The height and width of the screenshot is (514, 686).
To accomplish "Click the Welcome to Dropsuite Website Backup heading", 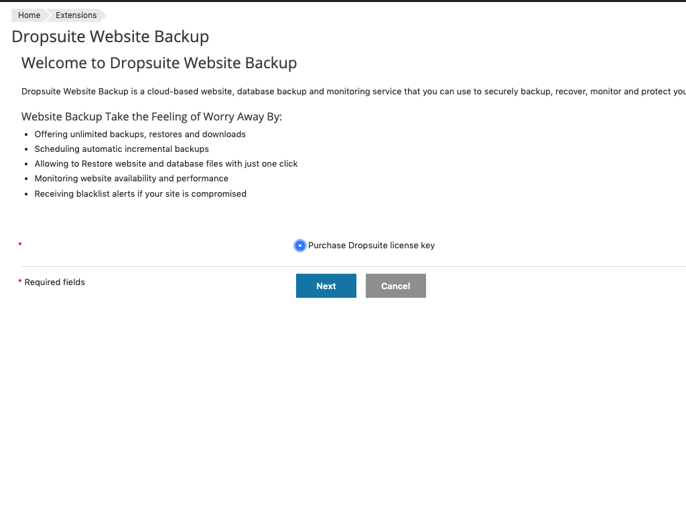I will tap(159, 63).
